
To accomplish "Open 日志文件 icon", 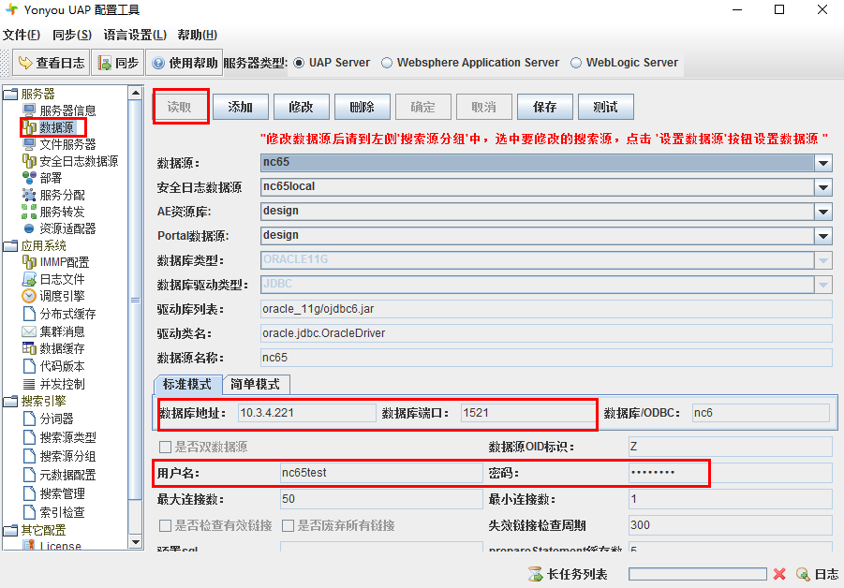I will (x=29, y=279).
